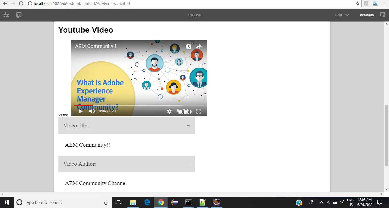Toggle the AEM side panel icon
This screenshot has height=208, width=389.
(x=6, y=15)
